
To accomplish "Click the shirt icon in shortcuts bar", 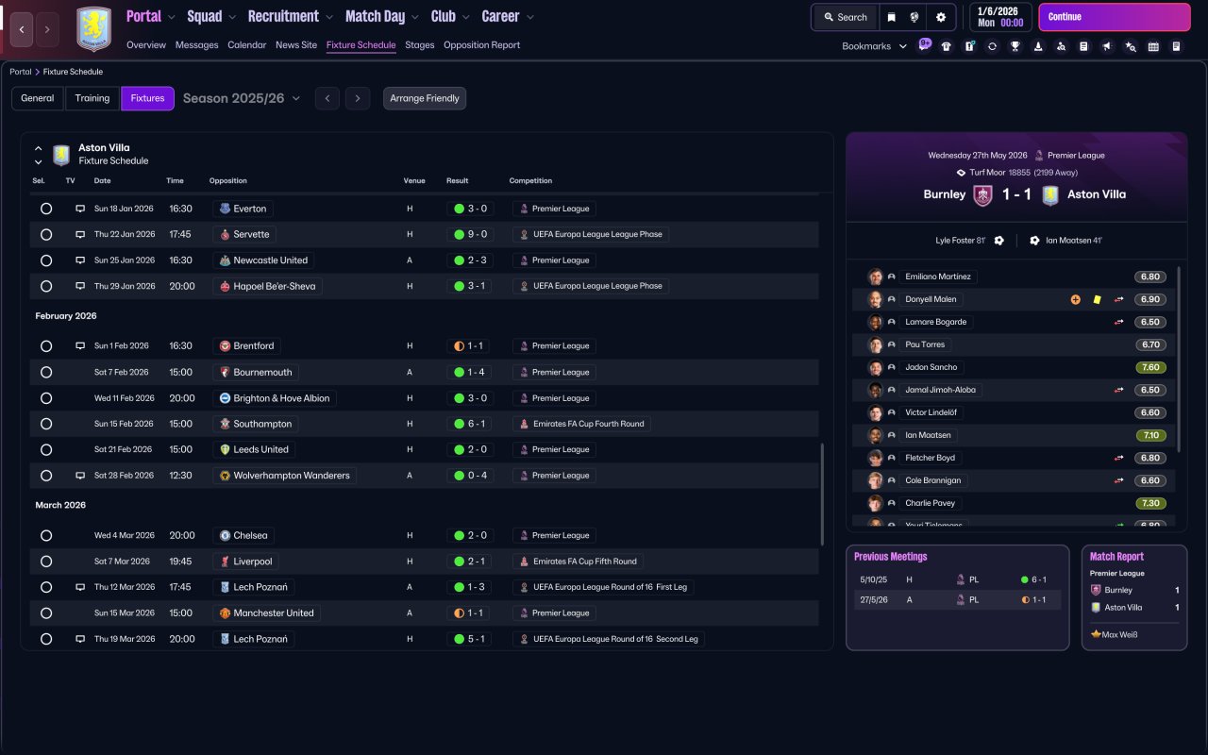I will point(947,46).
